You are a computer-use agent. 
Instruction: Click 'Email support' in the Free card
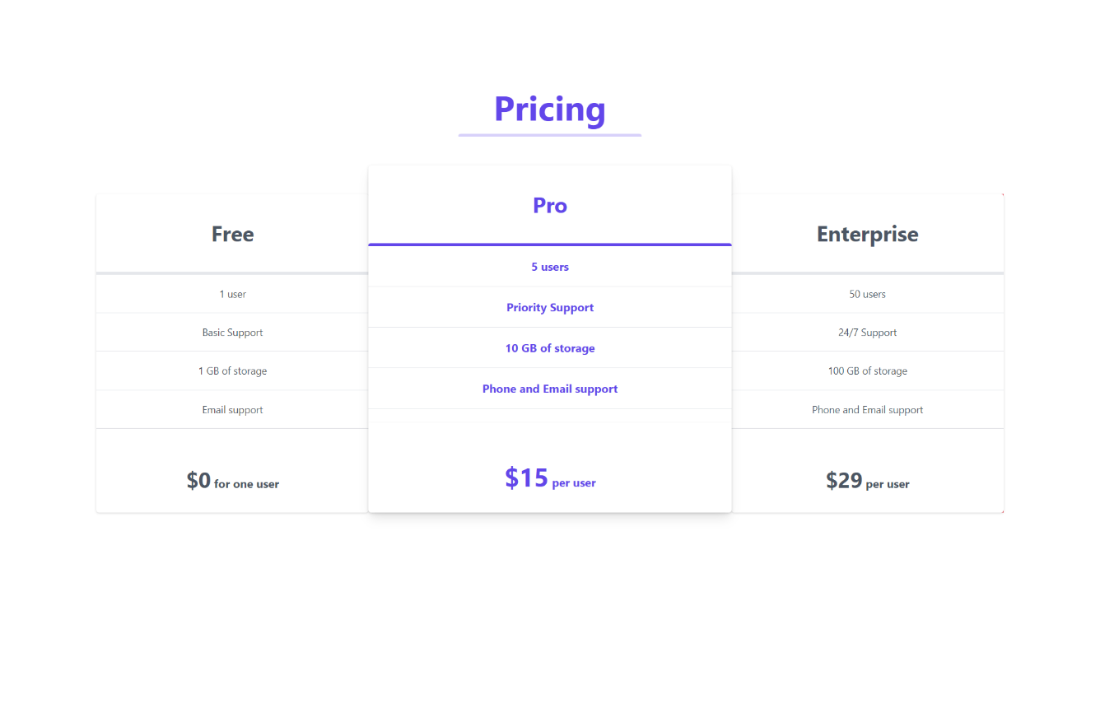point(232,409)
